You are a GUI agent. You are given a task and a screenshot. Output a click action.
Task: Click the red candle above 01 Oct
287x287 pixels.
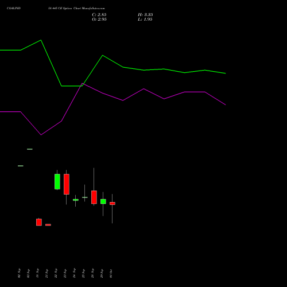pyautogui.click(x=113, y=203)
